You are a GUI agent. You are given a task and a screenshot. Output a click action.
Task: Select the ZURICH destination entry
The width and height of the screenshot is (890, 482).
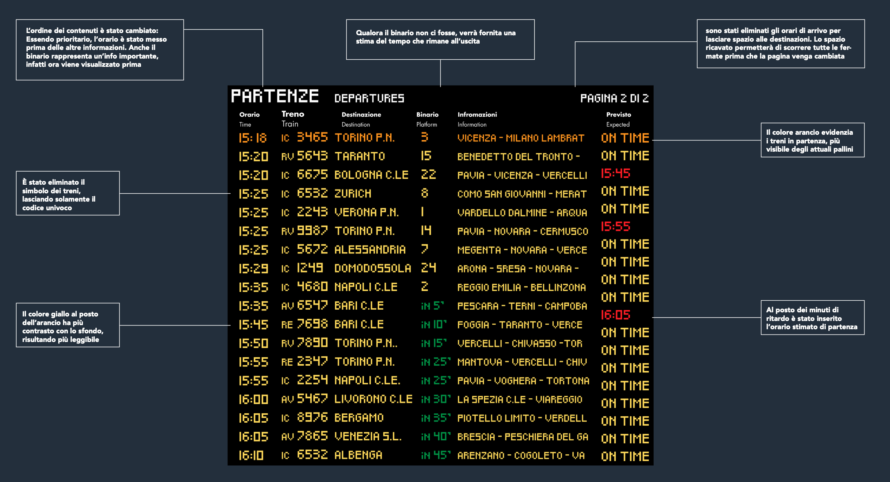tap(353, 194)
